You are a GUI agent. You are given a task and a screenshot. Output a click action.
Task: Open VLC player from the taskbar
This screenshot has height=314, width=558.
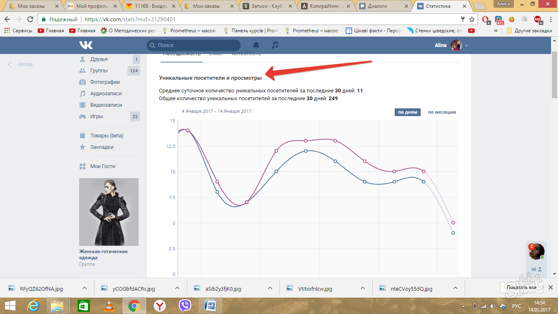[108, 305]
